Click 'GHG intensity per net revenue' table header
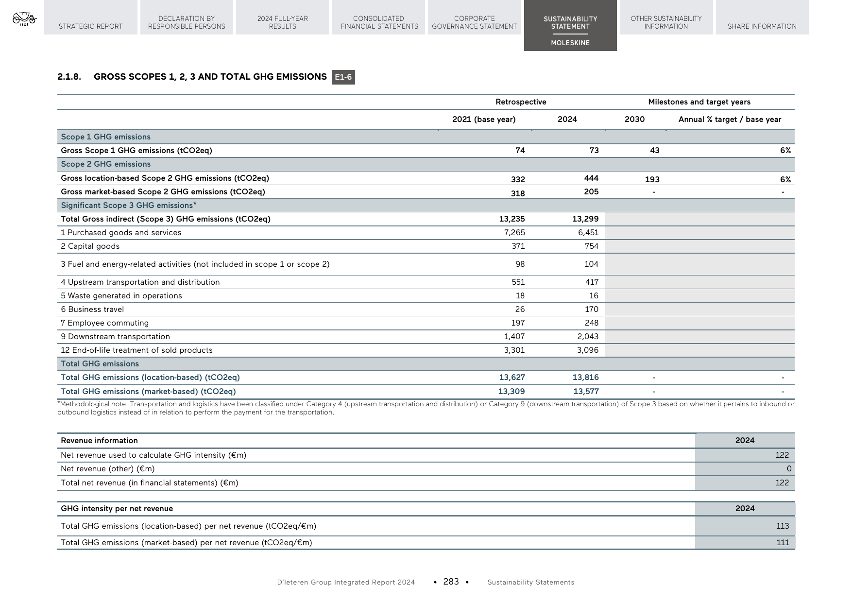Screen dimensions: 852x603 (x=117, y=509)
